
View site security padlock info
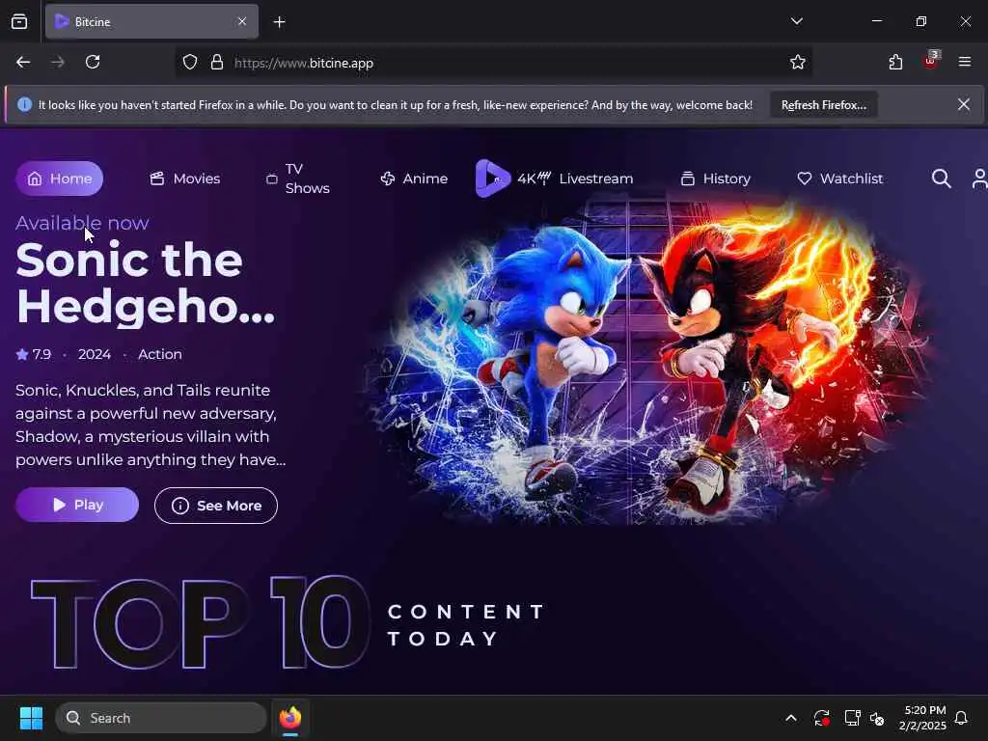tap(217, 63)
